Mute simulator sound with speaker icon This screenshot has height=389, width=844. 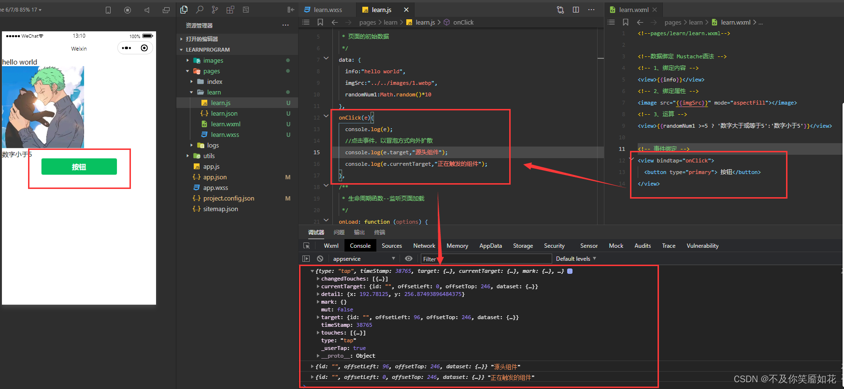(147, 10)
